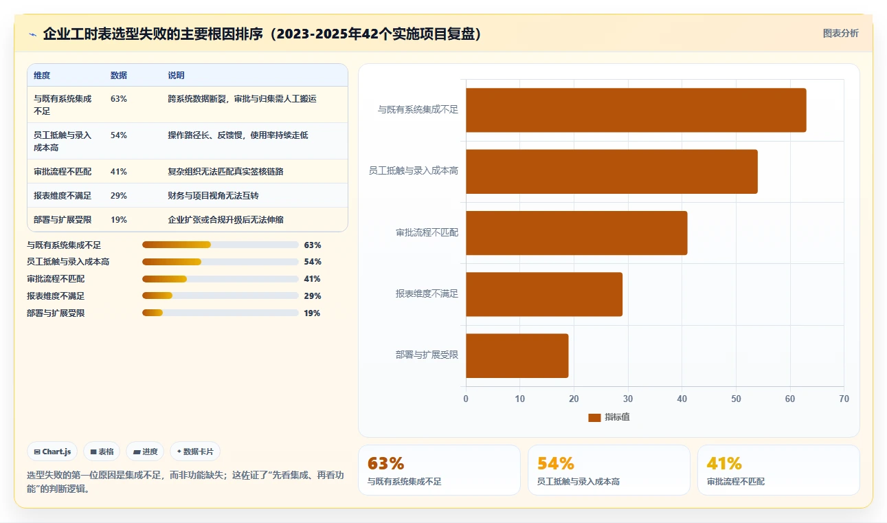Click the conclusion text about 先看集成、再看功能

click(x=186, y=482)
